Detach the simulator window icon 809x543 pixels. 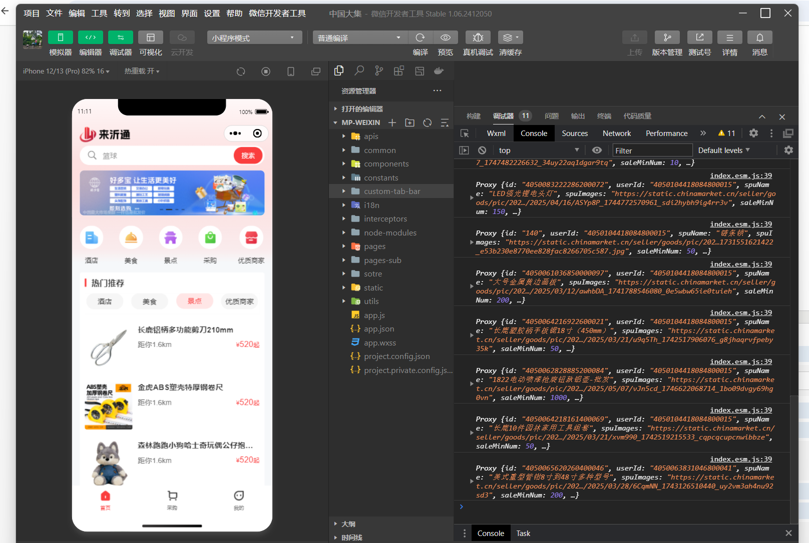316,71
